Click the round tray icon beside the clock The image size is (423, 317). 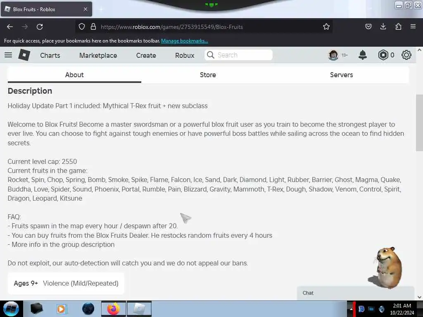[x=381, y=309]
